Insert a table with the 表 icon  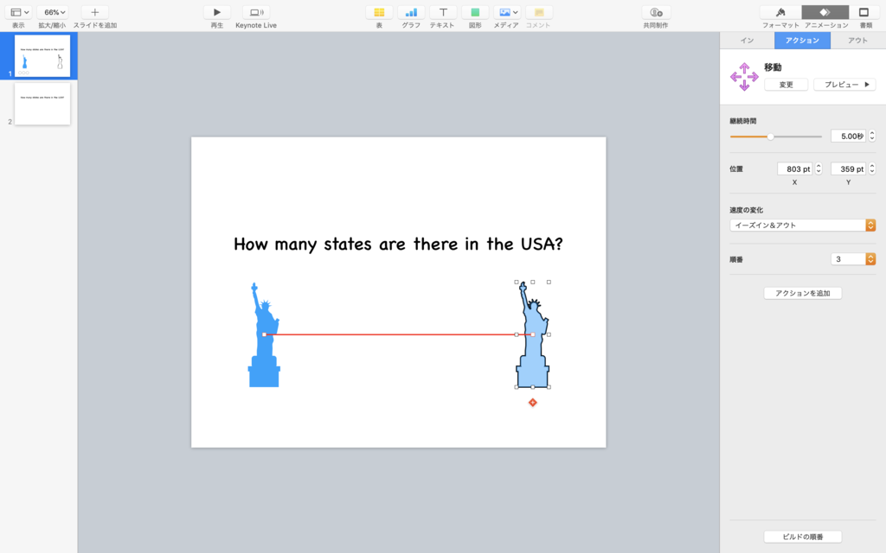pyautogui.click(x=379, y=12)
